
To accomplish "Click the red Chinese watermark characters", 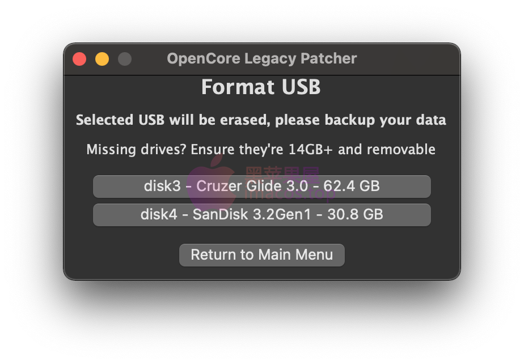I will pyautogui.click(x=282, y=174).
